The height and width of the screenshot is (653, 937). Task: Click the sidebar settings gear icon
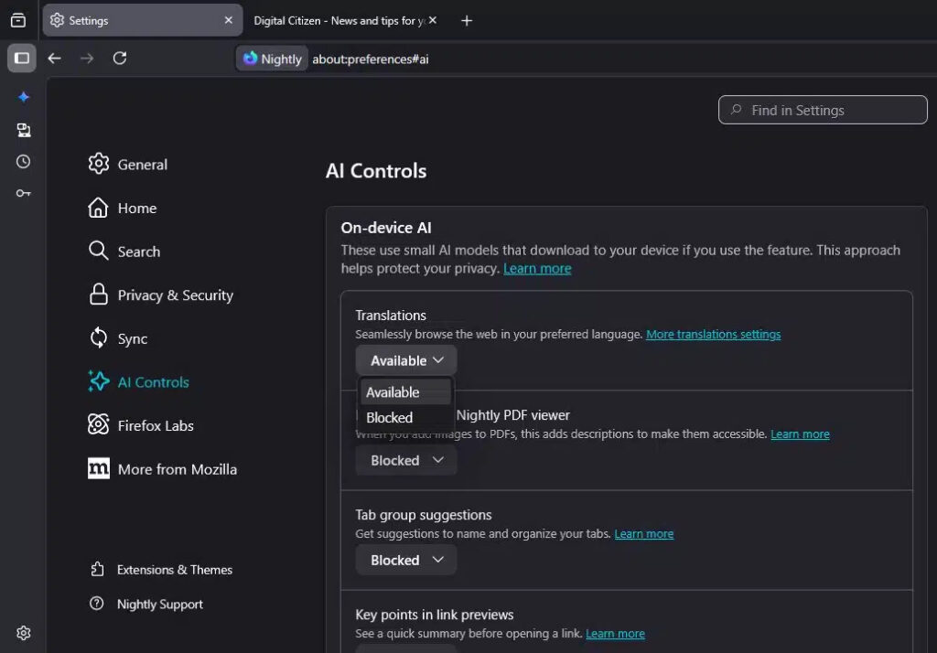click(x=24, y=633)
